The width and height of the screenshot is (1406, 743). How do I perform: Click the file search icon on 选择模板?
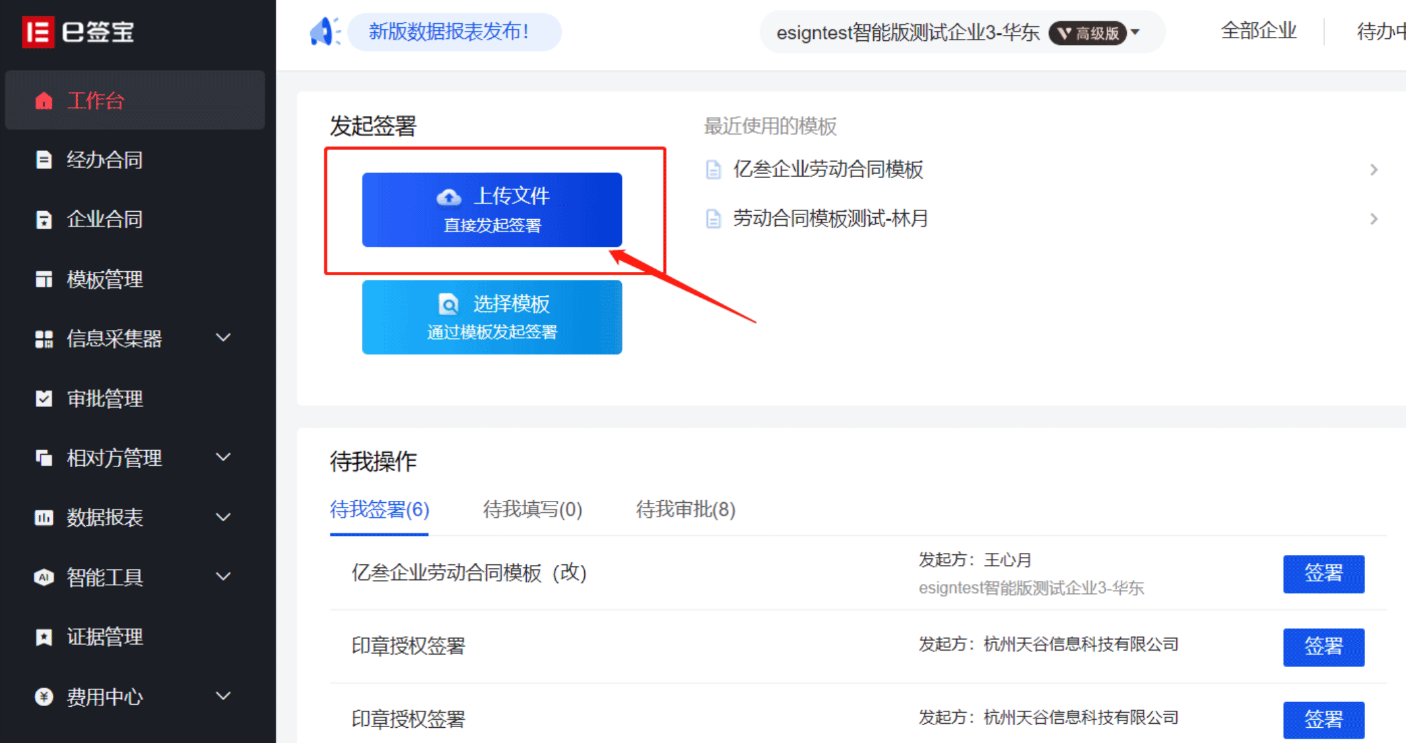click(x=449, y=304)
